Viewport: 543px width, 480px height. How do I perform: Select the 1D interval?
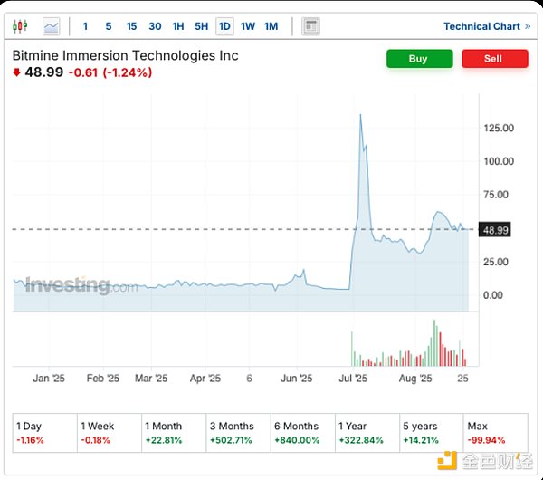224,26
